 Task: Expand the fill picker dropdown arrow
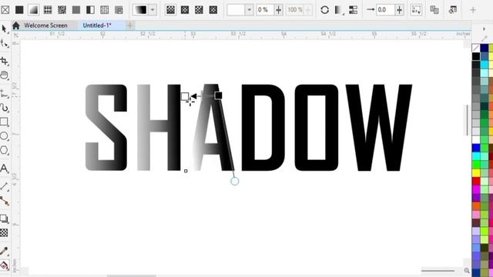coord(153,10)
